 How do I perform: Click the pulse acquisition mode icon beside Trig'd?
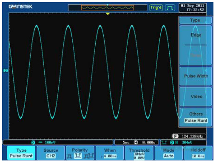tap(170, 8)
